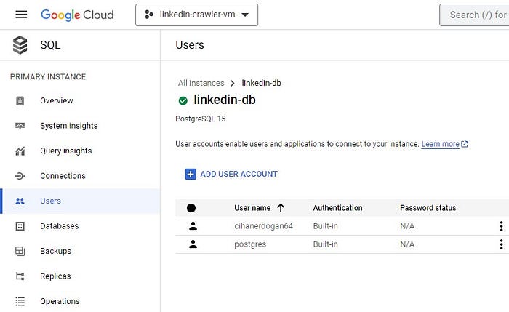509x312 pixels.
Task: Open Query insights in sidebar
Action: click(66, 151)
